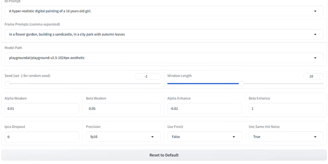Click the Frame Prompts text about a flower garden
The image size is (328, 164).
(67, 34)
